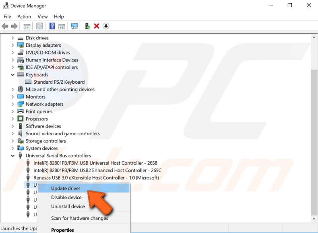Click the vertical scrollbar down arrow
The height and width of the screenshot is (233, 318).
[314, 219]
